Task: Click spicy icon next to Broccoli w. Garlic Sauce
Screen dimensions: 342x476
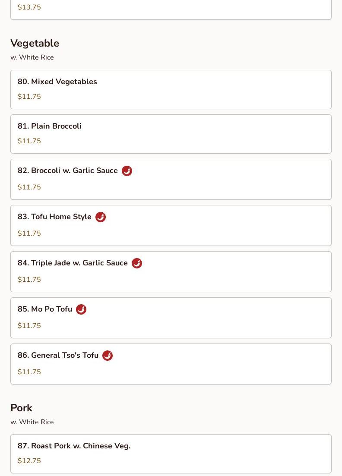Action: point(127,171)
